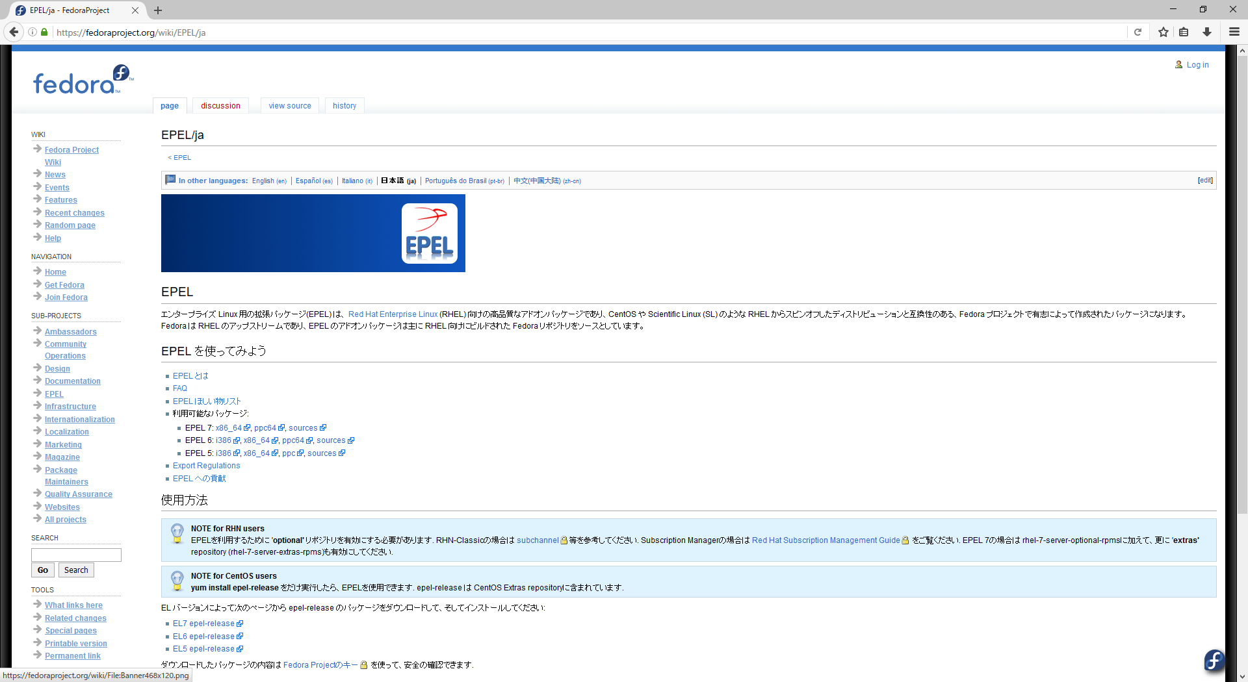Viewport: 1248px width, 682px height.
Task: Click the Go button
Action: click(x=43, y=570)
